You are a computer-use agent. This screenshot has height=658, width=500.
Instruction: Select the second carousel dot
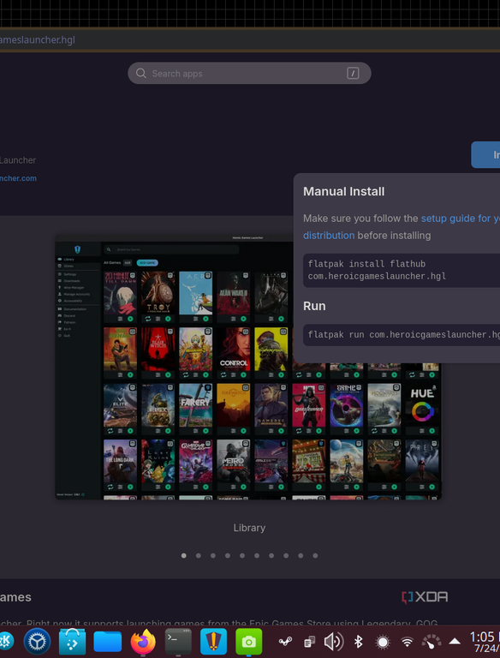coord(199,555)
